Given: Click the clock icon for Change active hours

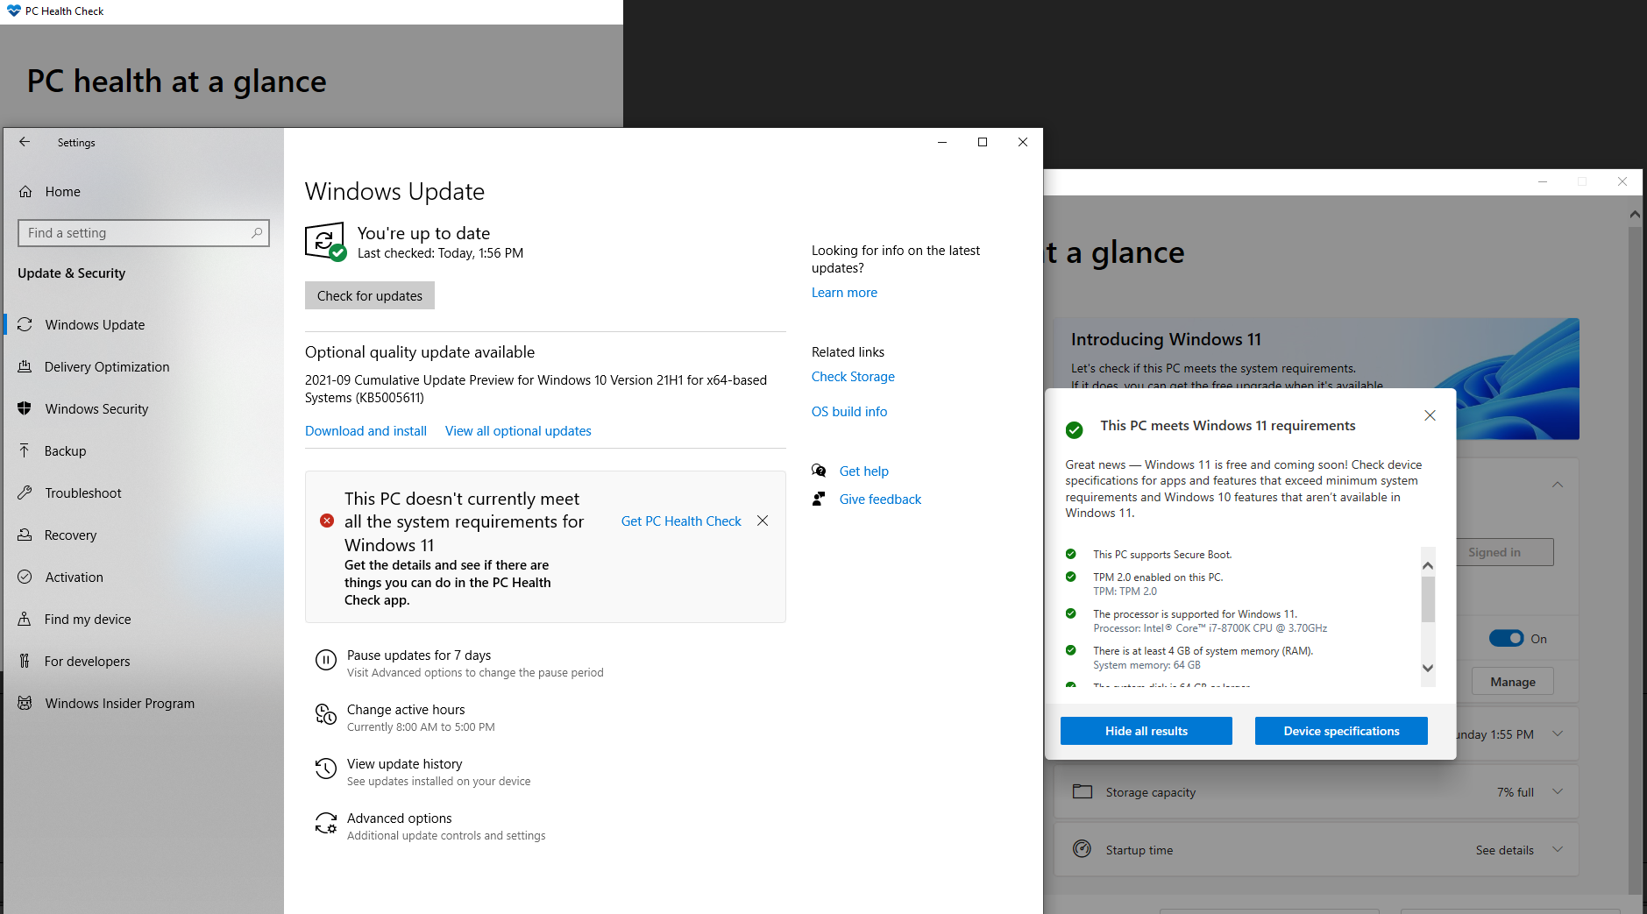Looking at the screenshot, I should coord(326,715).
